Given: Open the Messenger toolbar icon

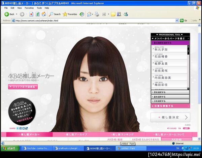Looking at the screenshot, I should 126,14.
